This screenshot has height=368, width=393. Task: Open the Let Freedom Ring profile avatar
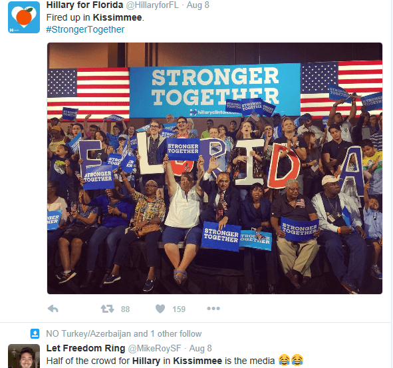pyautogui.click(x=24, y=356)
